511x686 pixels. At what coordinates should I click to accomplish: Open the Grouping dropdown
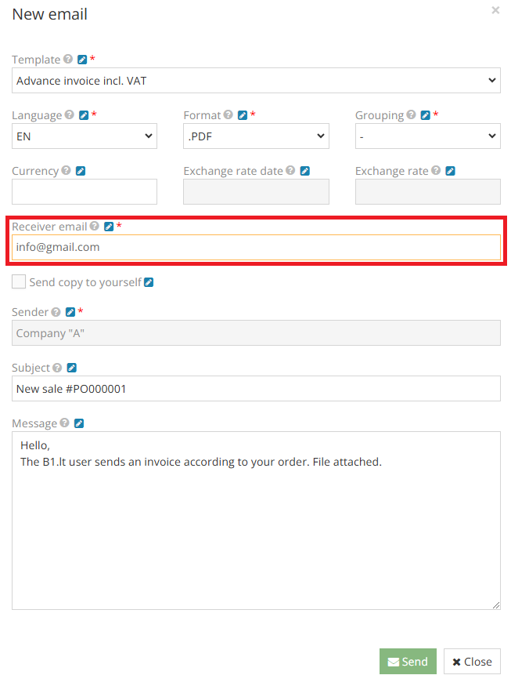point(427,136)
